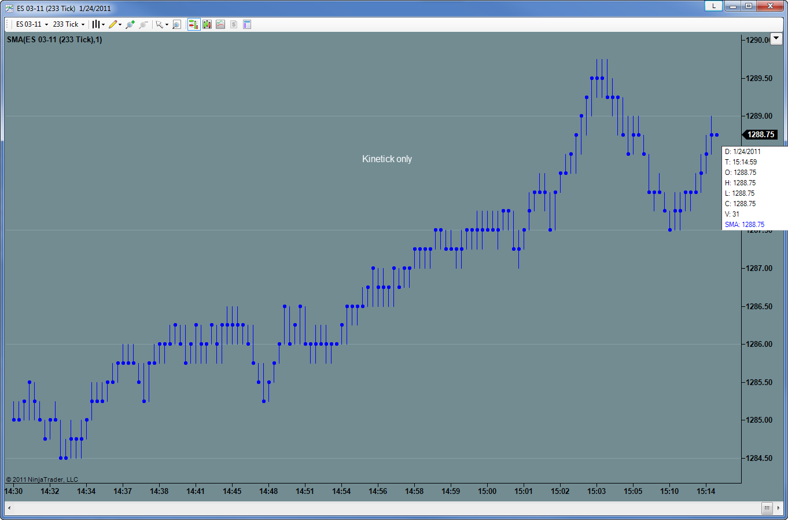The image size is (788, 520).
Task: Click the 14:48 time axis label
Action: click(268, 491)
